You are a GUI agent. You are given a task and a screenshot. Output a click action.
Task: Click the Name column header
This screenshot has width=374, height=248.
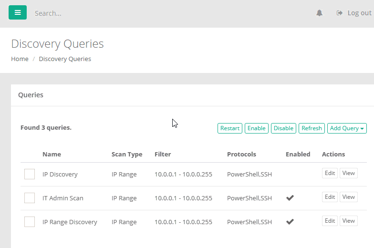pyautogui.click(x=52, y=155)
